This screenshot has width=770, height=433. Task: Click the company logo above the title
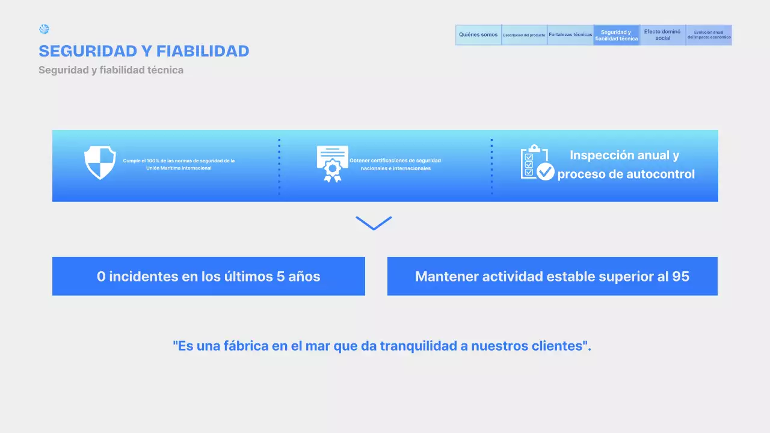[x=44, y=28]
